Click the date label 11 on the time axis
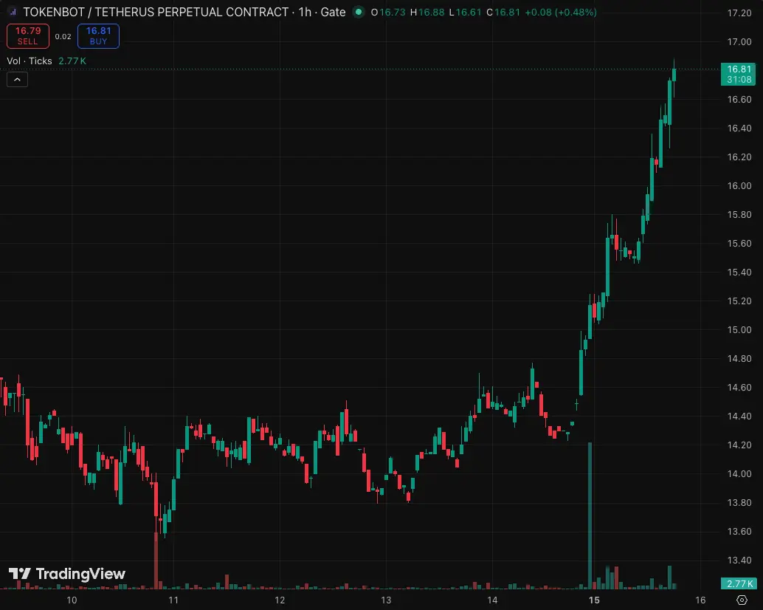 click(173, 600)
